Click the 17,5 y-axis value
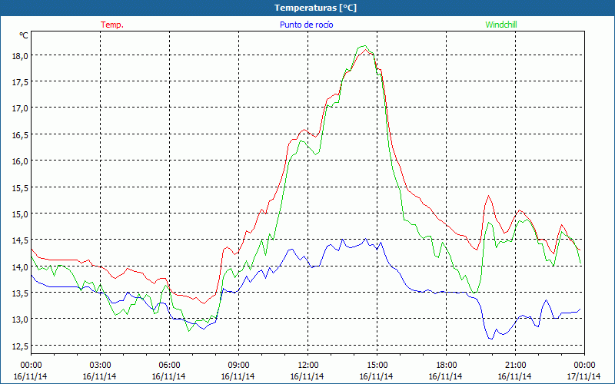Screen dimensions: 615x384 pos(20,82)
